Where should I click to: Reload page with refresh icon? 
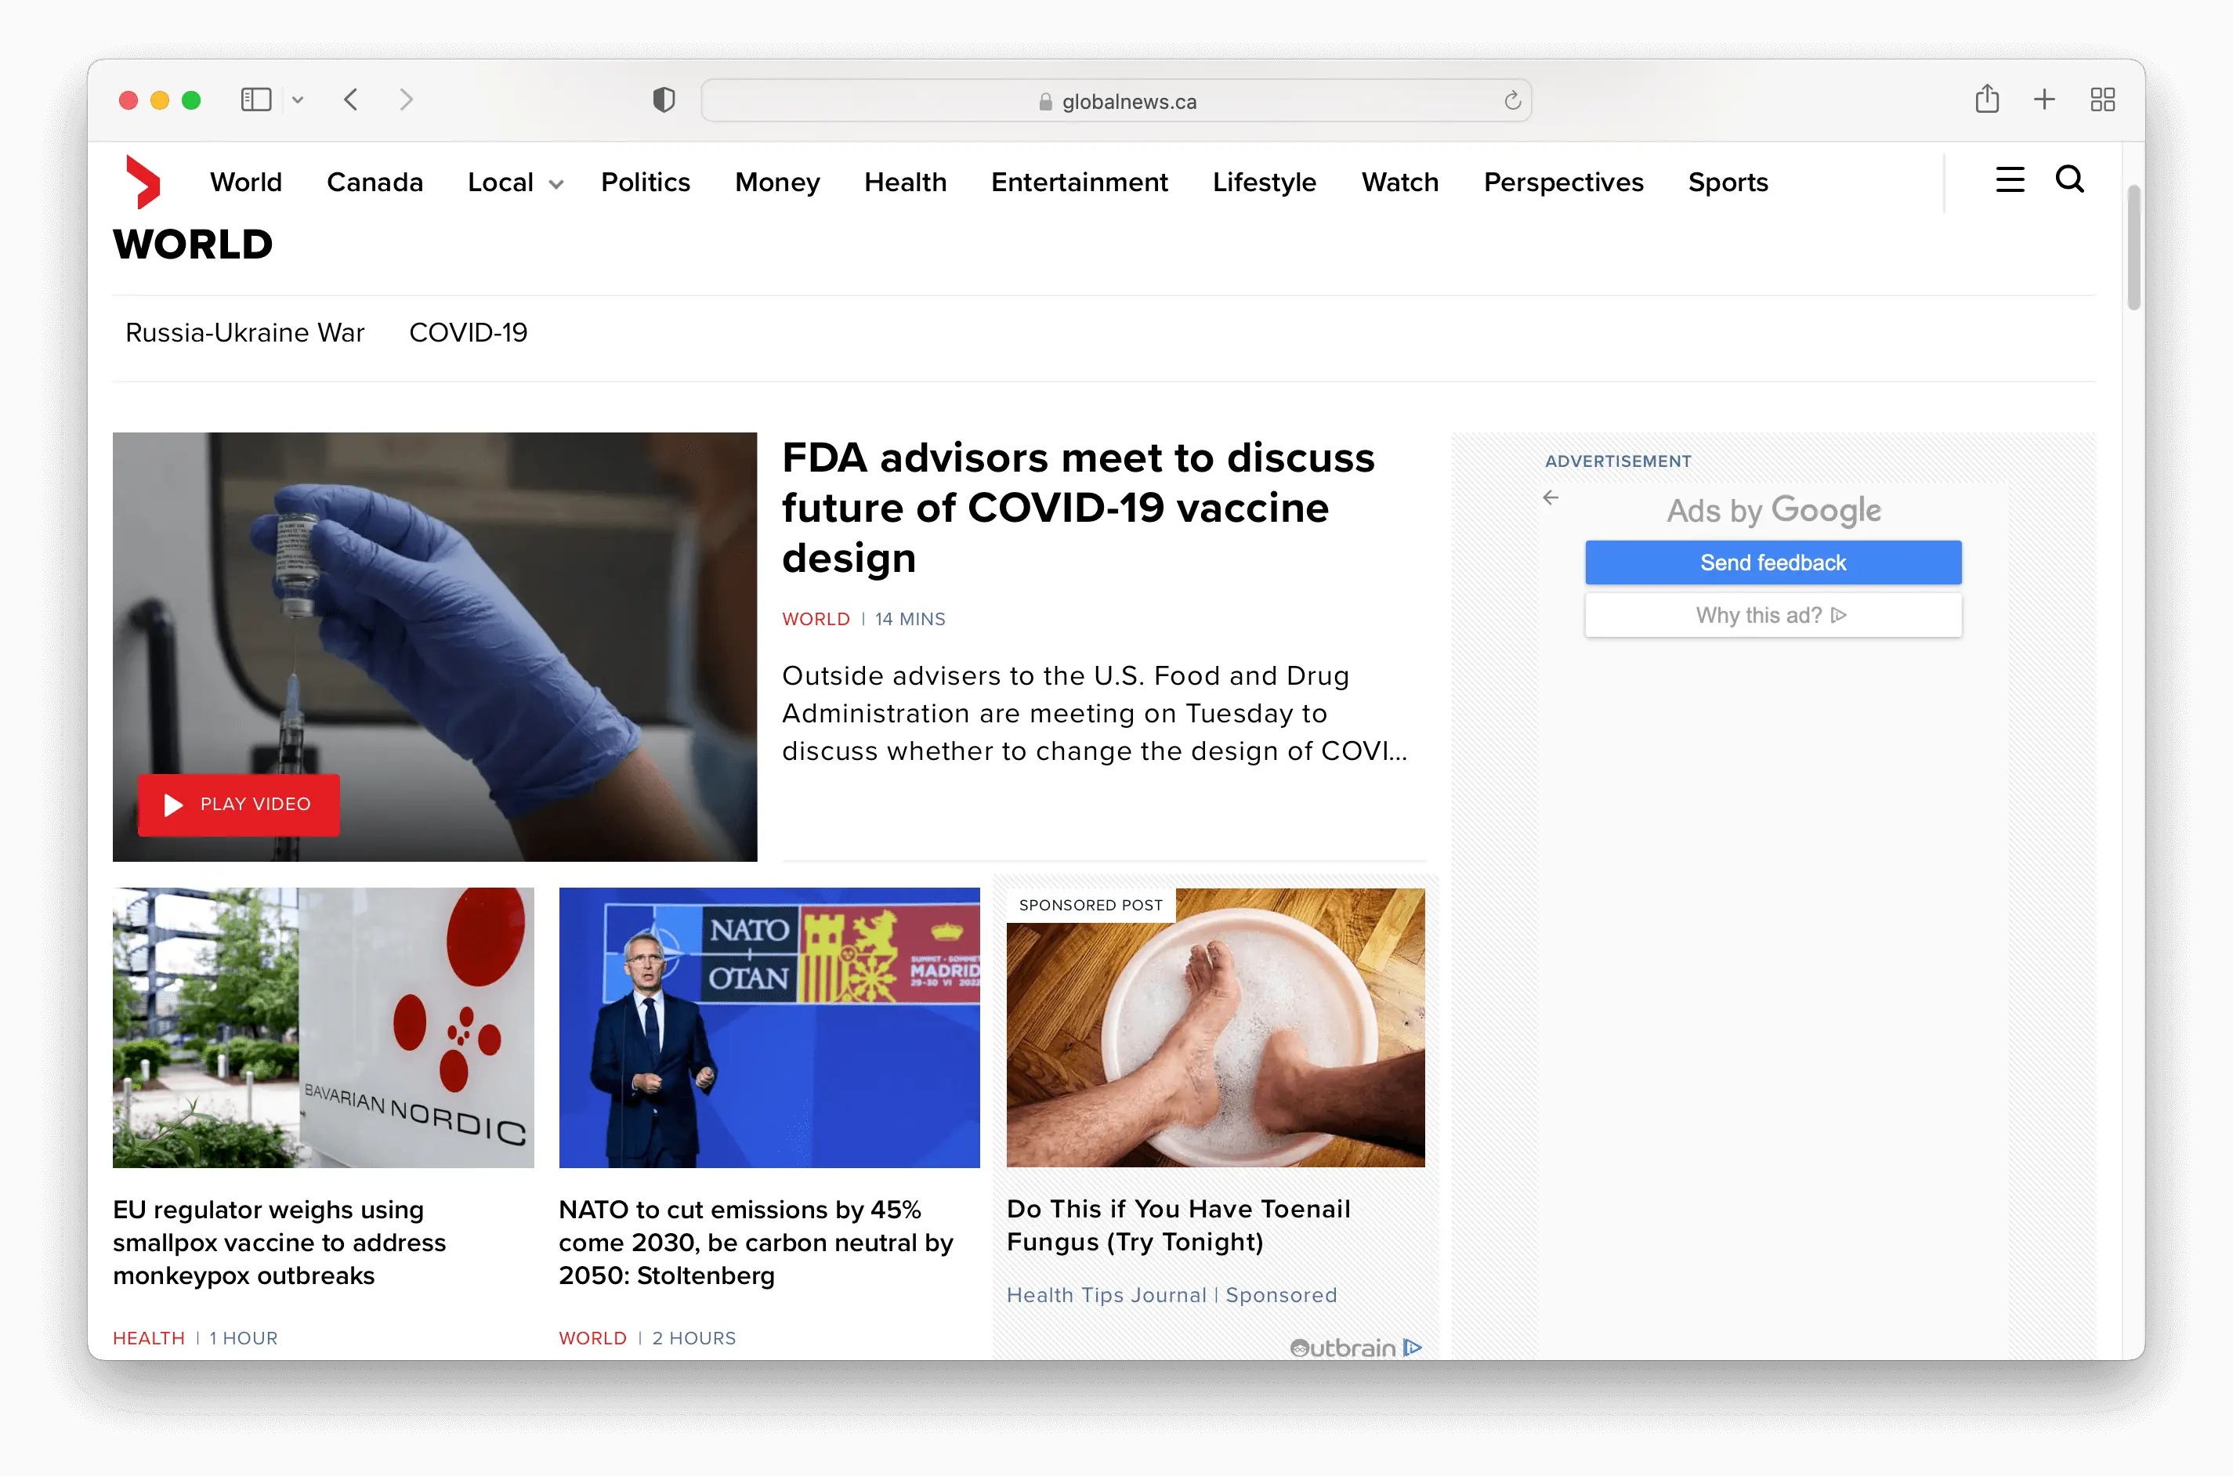[x=1512, y=101]
